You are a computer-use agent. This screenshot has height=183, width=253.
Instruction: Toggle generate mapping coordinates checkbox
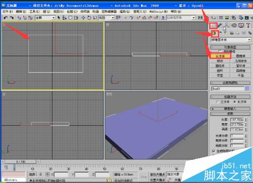pyautogui.click(x=214, y=151)
